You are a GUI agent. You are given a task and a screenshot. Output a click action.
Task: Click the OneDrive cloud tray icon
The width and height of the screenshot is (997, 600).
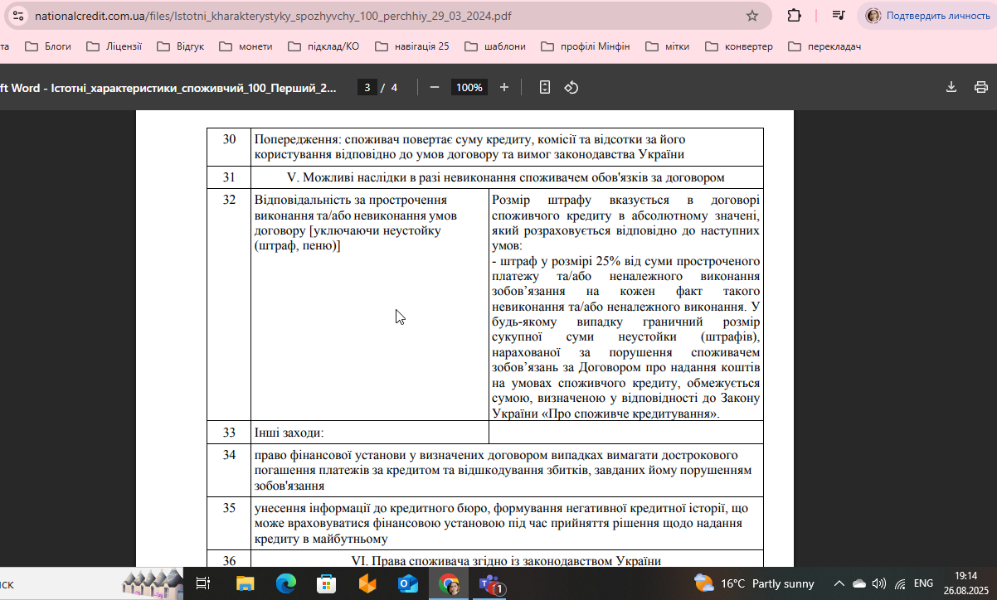[859, 583]
